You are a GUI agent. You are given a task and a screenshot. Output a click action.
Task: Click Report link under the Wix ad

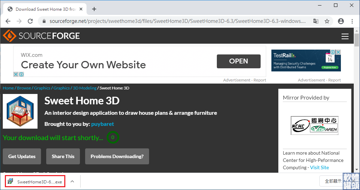point(260,80)
